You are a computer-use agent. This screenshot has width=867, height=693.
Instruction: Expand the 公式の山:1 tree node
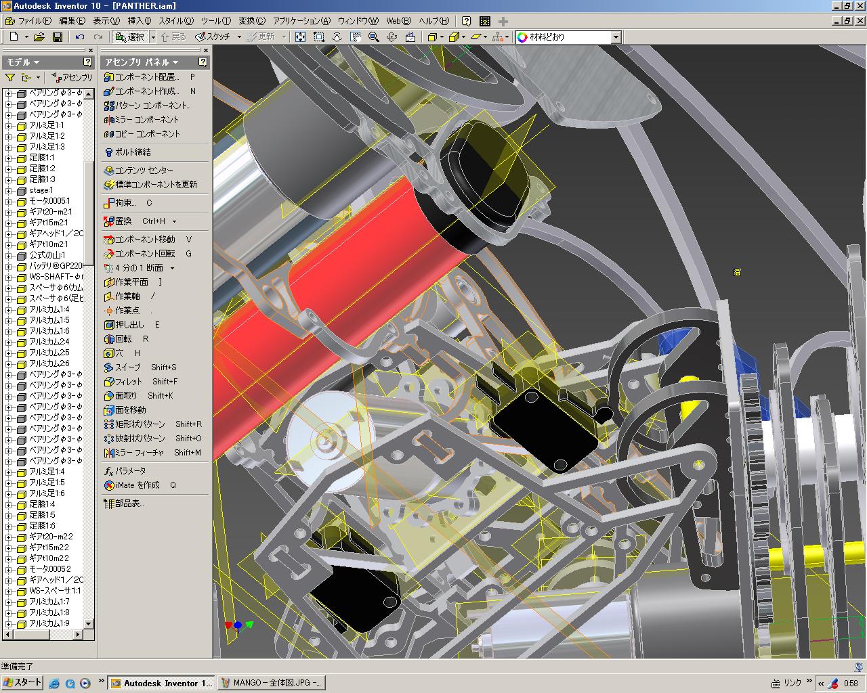pos(9,255)
